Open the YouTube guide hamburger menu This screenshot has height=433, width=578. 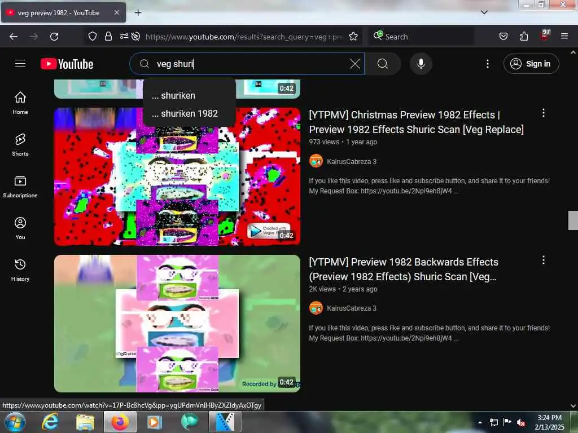(x=20, y=64)
